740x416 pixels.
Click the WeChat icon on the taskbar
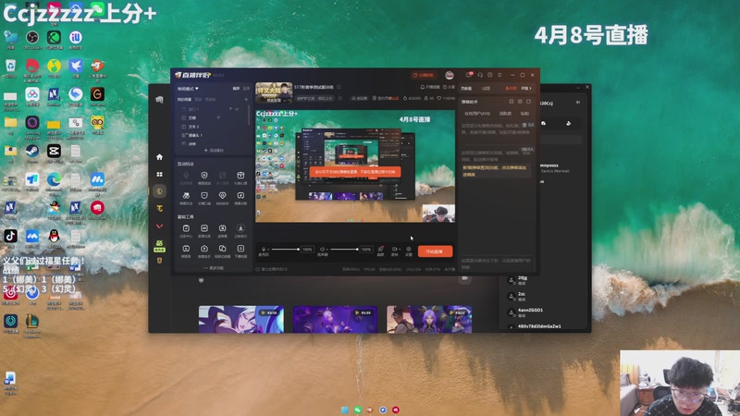point(358,410)
